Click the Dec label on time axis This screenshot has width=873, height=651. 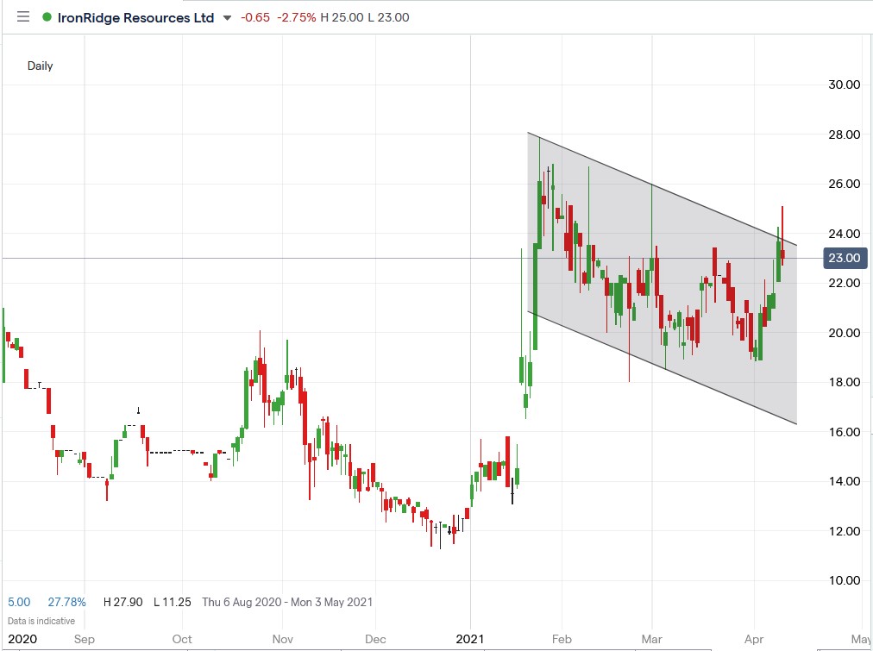pos(375,639)
